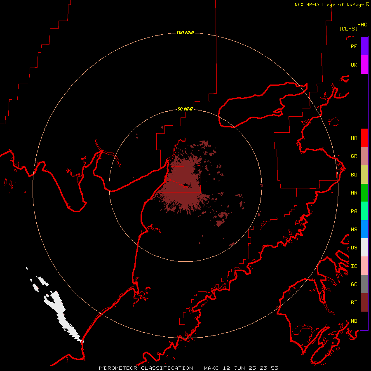Click the BI legend label
Viewport: 371px width, 371px height.
point(354,303)
